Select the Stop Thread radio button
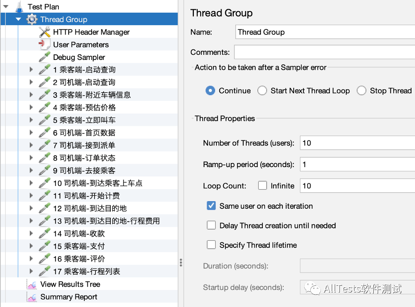The width and height of the screenshot is (415, 307). (361, 91)
